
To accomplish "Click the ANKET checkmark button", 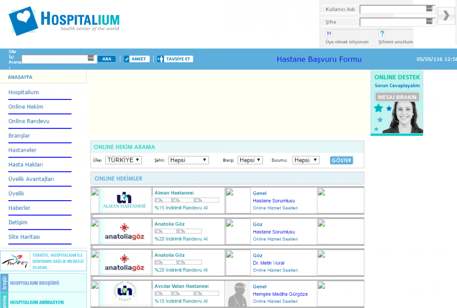I will tap(136, 59).
